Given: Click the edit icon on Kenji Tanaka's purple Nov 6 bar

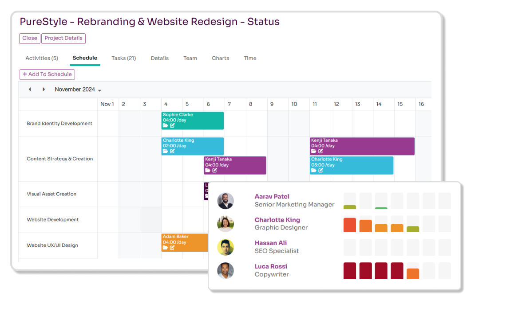Looking at the screenshot, I should click(214, 170).
